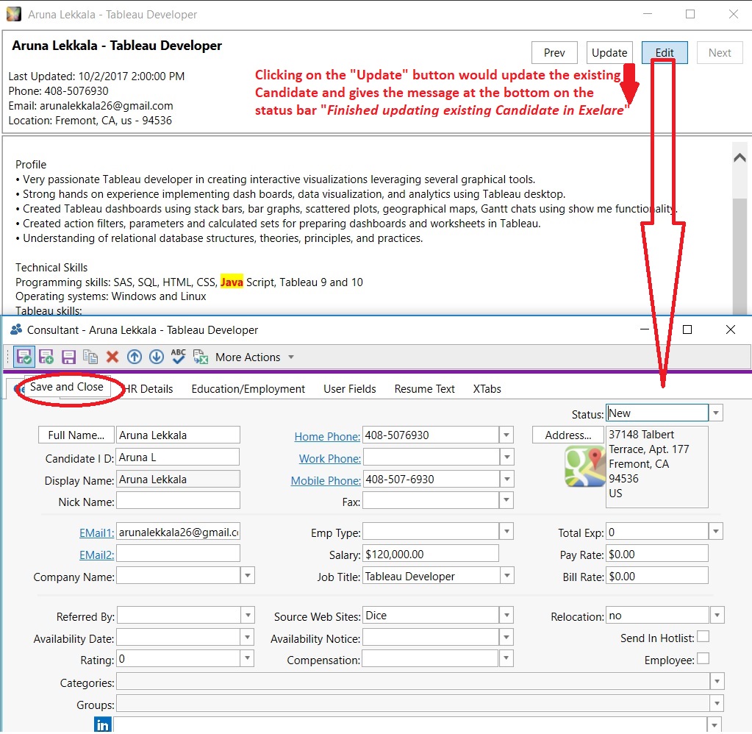Click the Consultant window title bar icon
The height and width of the screenshot is (734, 752).
pyautogui.click(x=16, y=329)
